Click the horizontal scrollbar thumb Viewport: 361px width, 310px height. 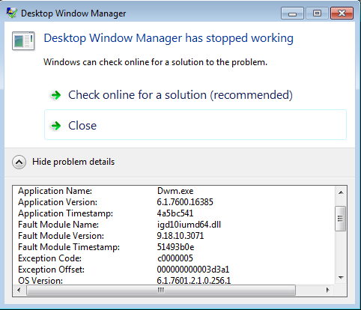161,290
